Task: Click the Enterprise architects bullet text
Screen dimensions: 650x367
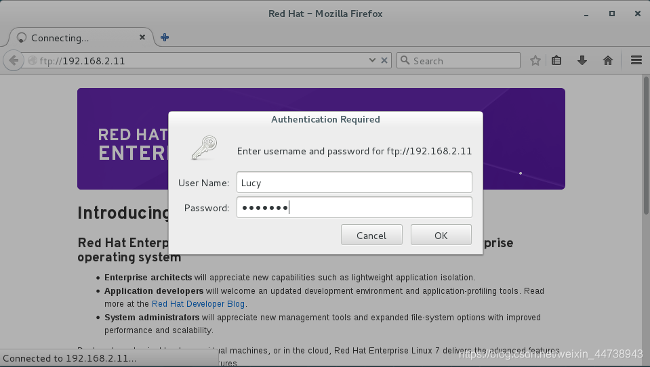Action: [290, 278]
